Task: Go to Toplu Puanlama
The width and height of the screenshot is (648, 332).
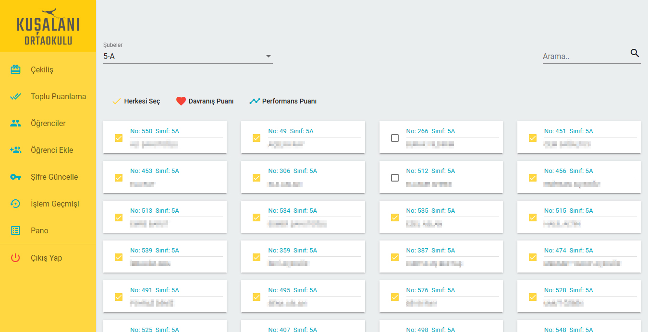Action: pyautogui.click(x=48, y=96)
